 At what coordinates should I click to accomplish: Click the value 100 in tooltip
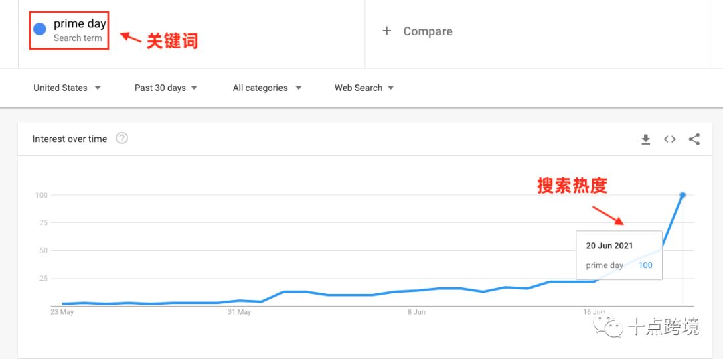(x=645, y=265)
